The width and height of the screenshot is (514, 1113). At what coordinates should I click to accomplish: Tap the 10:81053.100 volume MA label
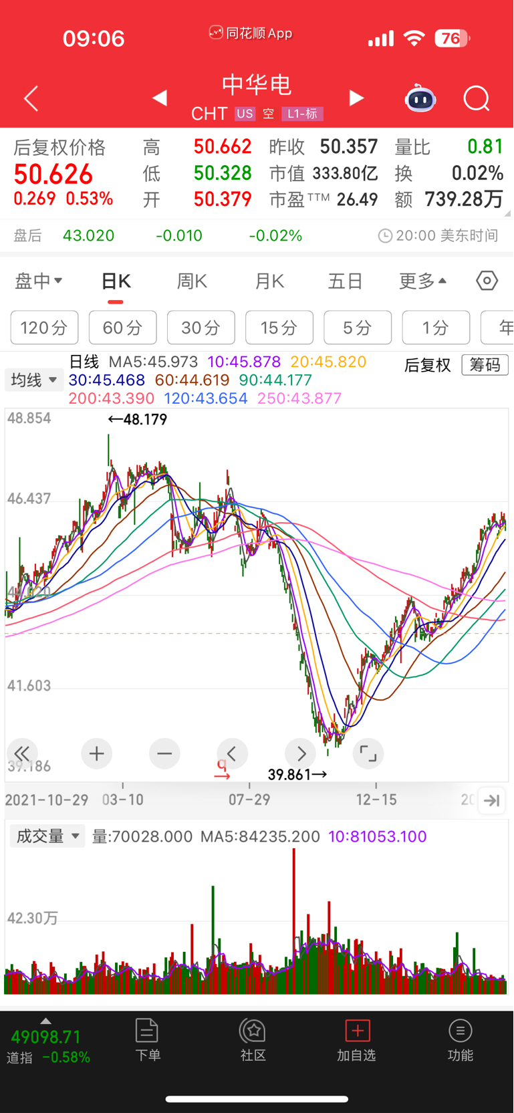click(378, 836)
